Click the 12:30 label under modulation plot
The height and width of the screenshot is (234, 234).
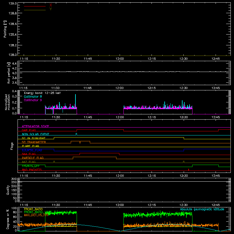(x=184, y=117)
